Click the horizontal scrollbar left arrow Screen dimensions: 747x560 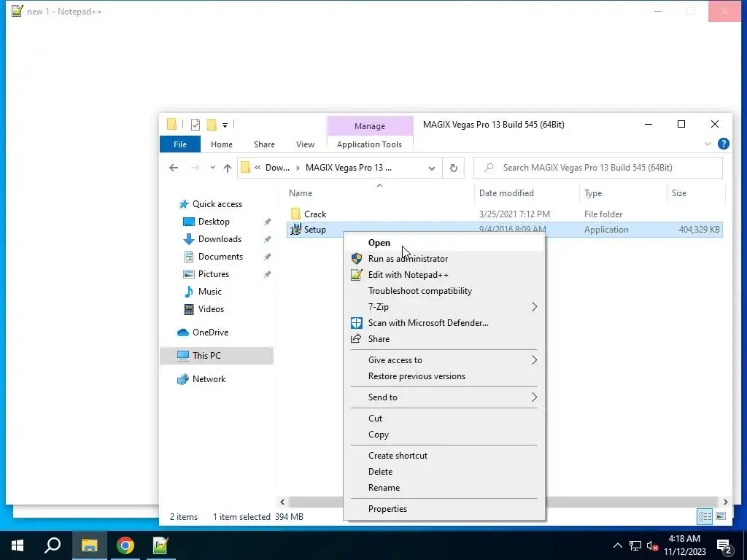click(x=282, y=502)
